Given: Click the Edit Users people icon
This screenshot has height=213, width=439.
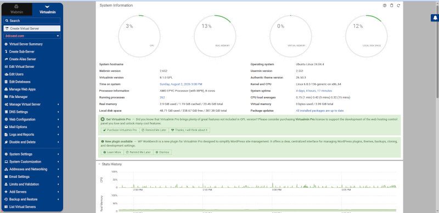Looking at the screenshot, I should click(x=6, y=74).
